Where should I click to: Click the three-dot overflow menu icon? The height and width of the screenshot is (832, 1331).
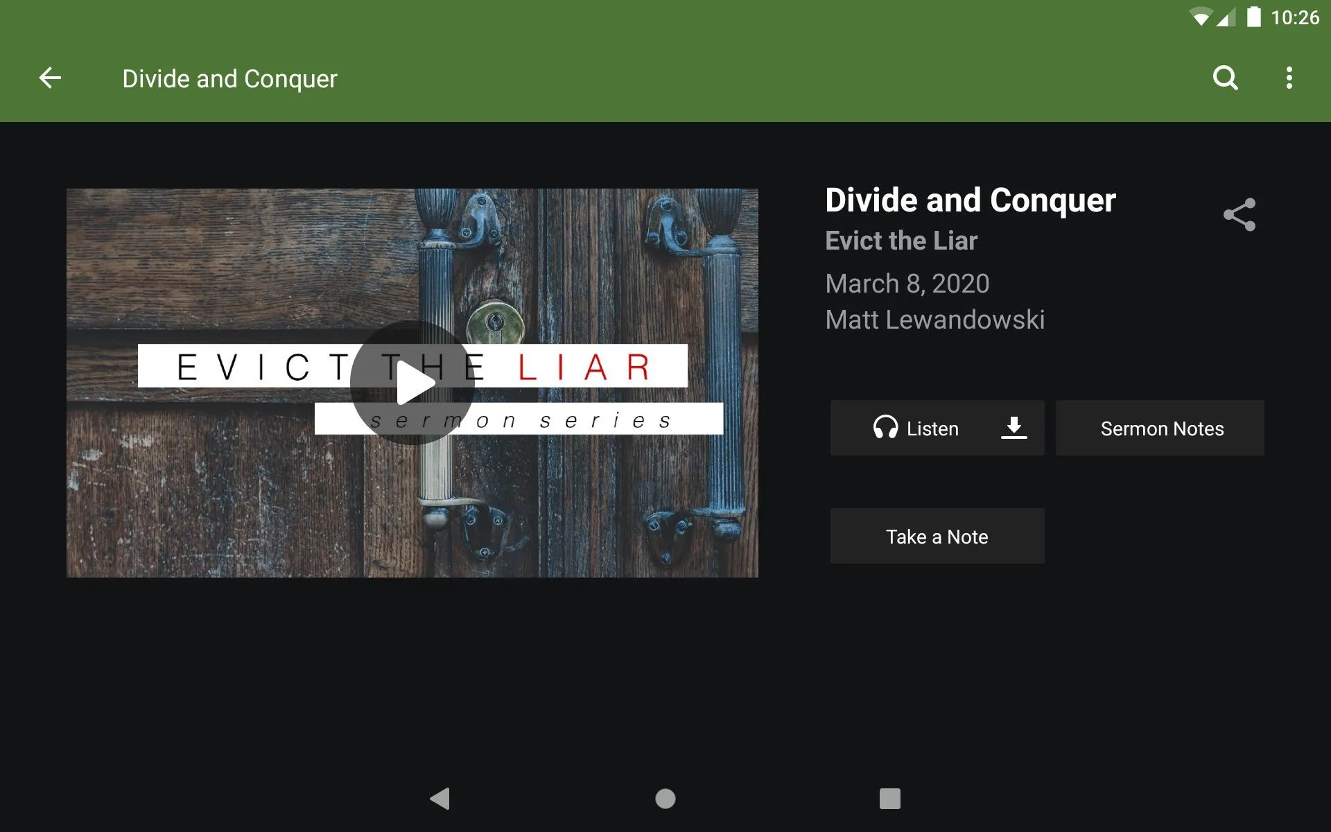1291,78
